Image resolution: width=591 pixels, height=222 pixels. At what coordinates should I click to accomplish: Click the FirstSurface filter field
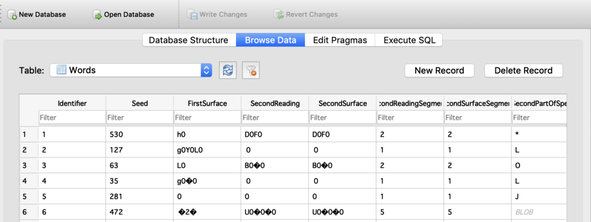[207, 118]
